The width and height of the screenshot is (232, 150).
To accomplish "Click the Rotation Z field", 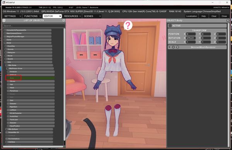I will [x=221, y=38].
